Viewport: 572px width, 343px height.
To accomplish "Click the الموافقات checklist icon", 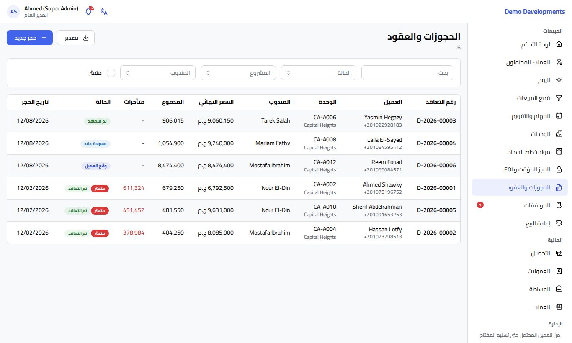I will click(559, 205).
